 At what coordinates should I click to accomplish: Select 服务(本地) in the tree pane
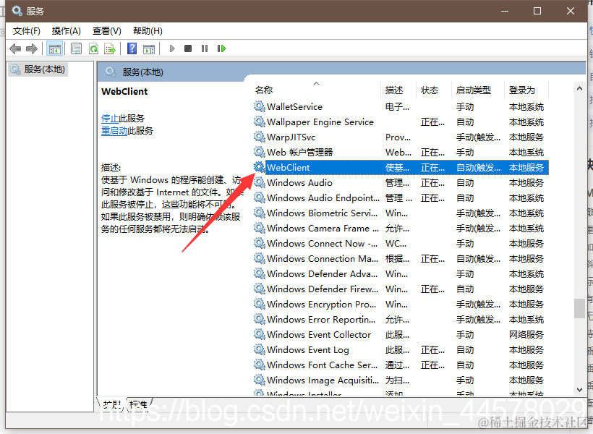38,69
